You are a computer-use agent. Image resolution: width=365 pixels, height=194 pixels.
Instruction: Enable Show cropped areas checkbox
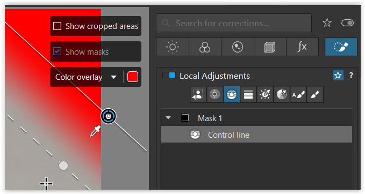tap(58, 26)
